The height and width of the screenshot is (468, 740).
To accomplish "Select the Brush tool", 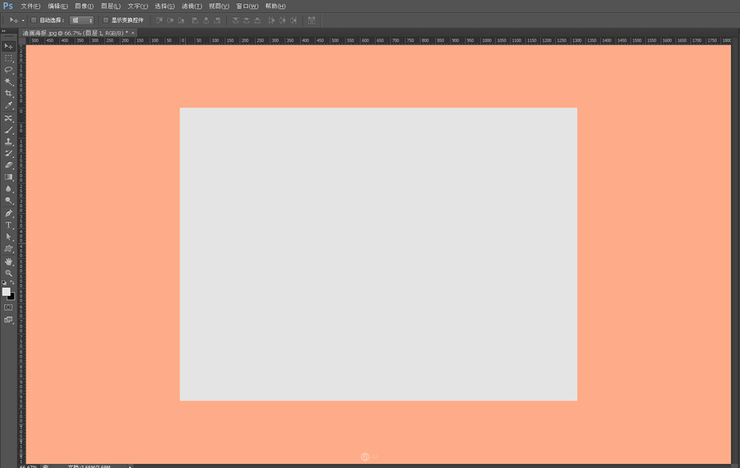I will [8, 130].
